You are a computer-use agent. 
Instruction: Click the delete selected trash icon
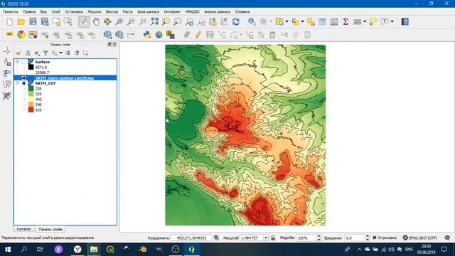click(272, 35)
